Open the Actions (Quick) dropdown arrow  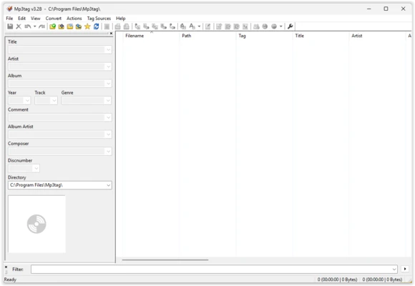(199, 26)
